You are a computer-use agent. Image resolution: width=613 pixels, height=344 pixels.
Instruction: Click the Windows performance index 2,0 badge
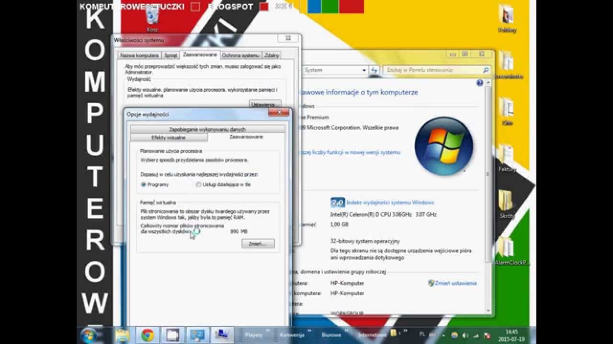(338, 203)
